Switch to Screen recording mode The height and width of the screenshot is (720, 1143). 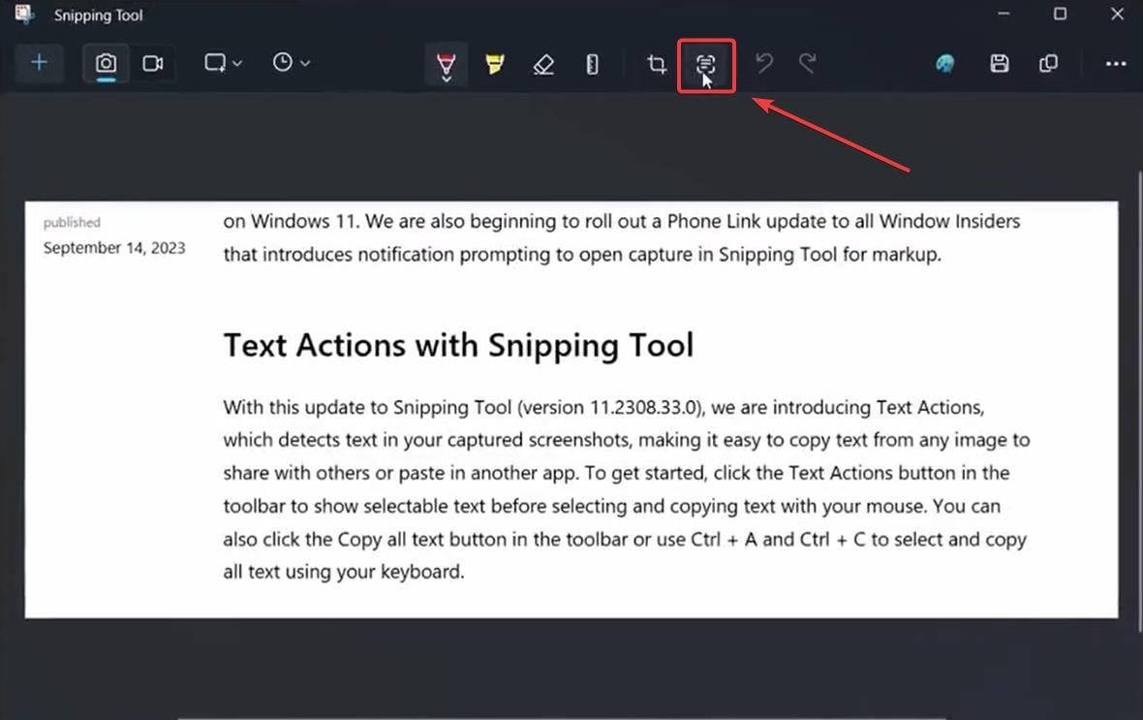(154, 63)
